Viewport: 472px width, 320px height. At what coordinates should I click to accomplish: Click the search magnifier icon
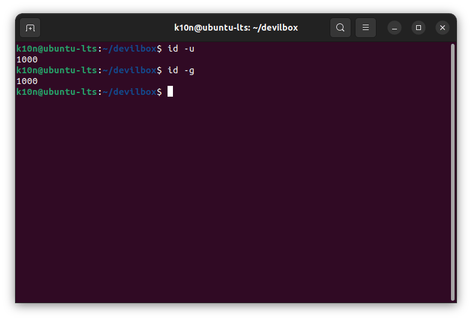(340, 28)
